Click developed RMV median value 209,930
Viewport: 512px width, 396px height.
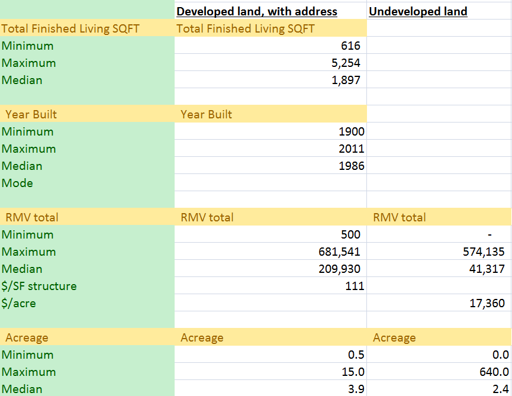pos(339,269)
